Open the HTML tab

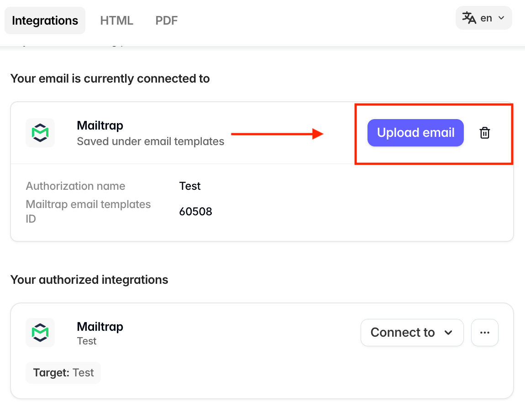(117, 21)
